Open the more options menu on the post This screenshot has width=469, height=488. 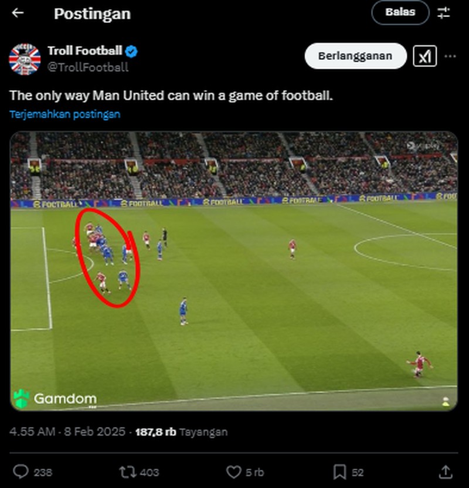tap(449, 56)
